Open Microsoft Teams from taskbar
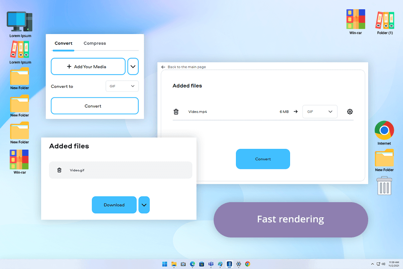The image size is (403, 269). (x=211, y=264)
